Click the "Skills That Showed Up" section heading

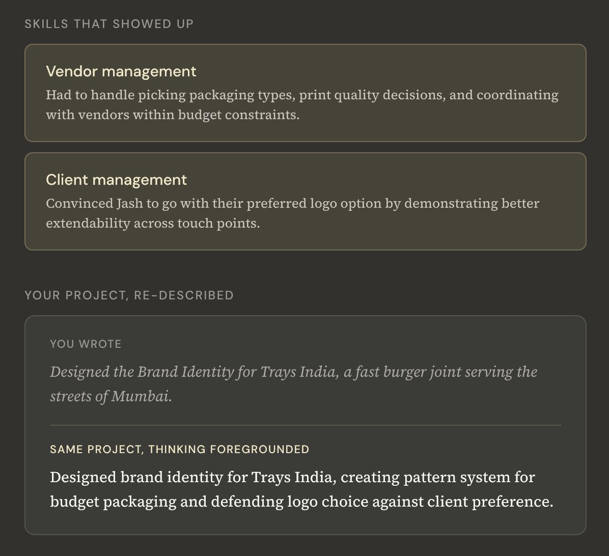(109, 24)
